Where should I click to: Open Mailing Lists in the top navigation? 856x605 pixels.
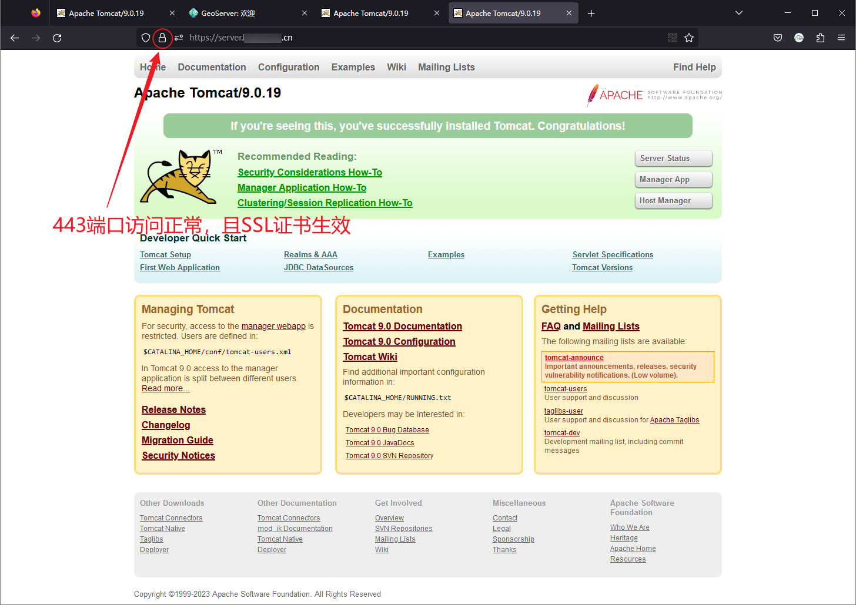coord(446,67)
